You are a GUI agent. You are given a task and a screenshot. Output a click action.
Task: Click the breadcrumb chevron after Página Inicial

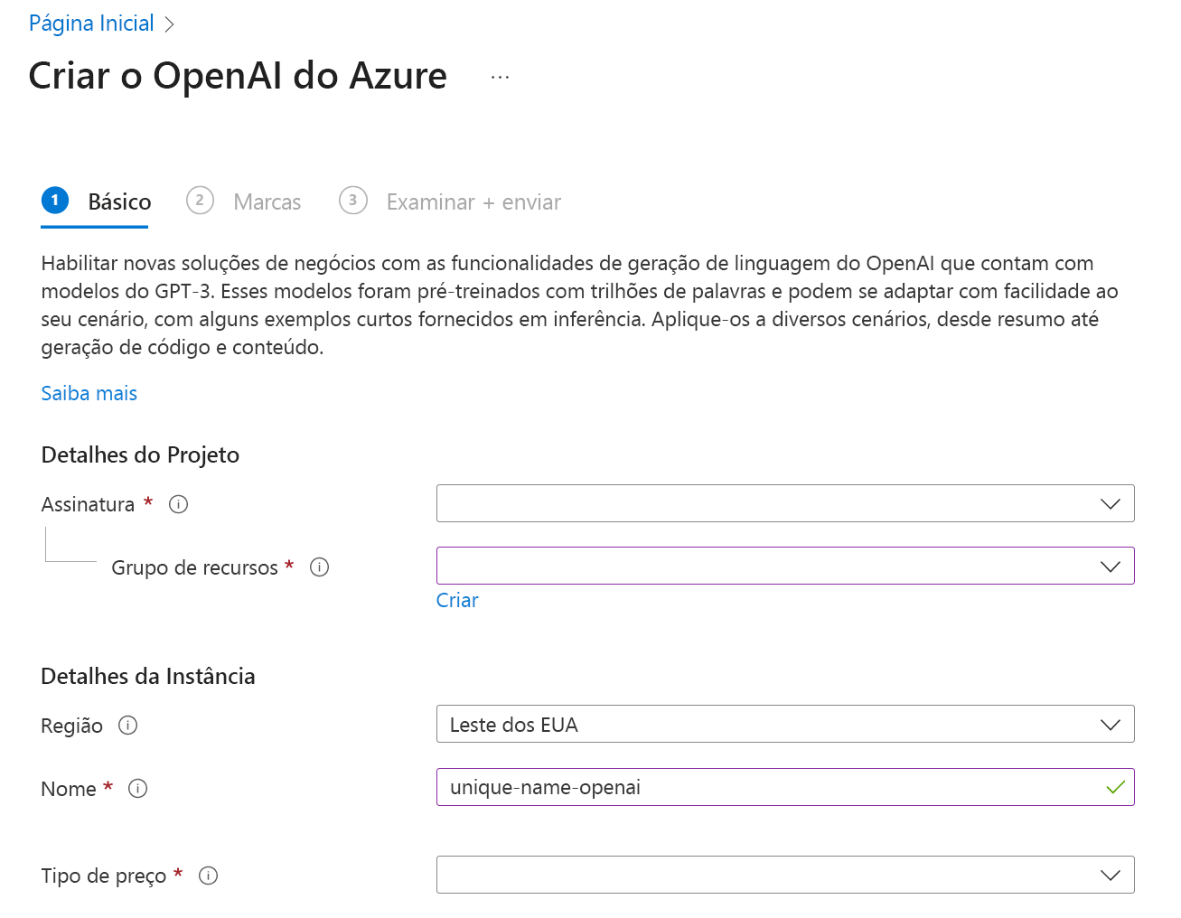169,24
